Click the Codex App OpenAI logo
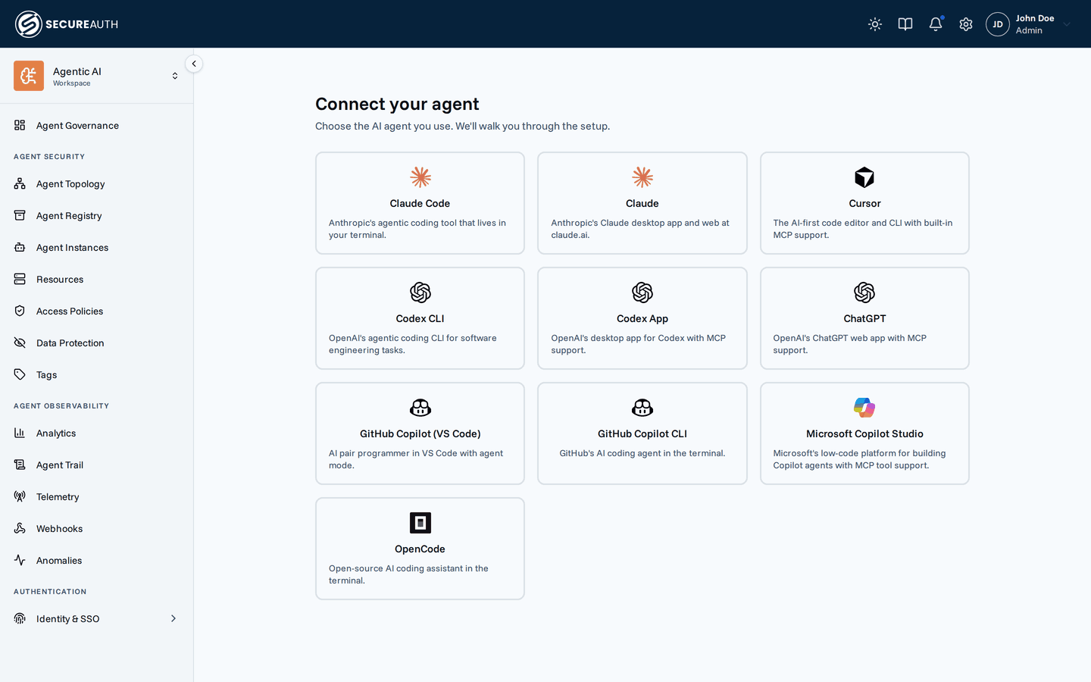 click(x=642, y=293)
